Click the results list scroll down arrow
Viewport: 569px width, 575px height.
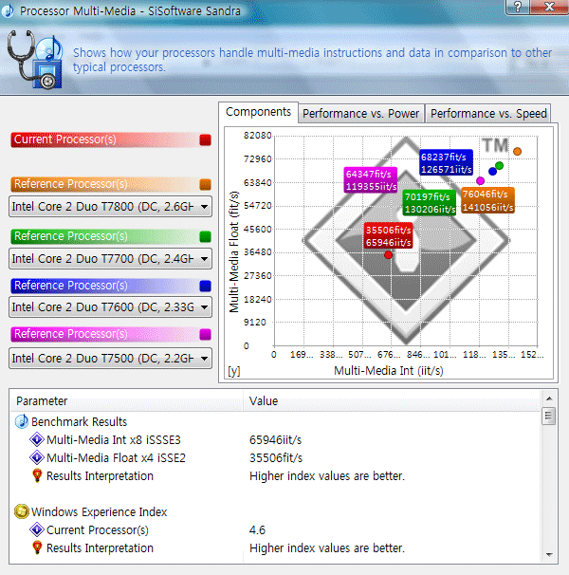pos(549,555)
